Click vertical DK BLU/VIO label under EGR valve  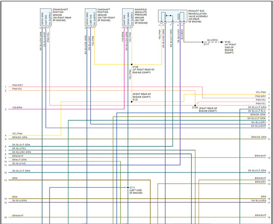click(178, 36)
